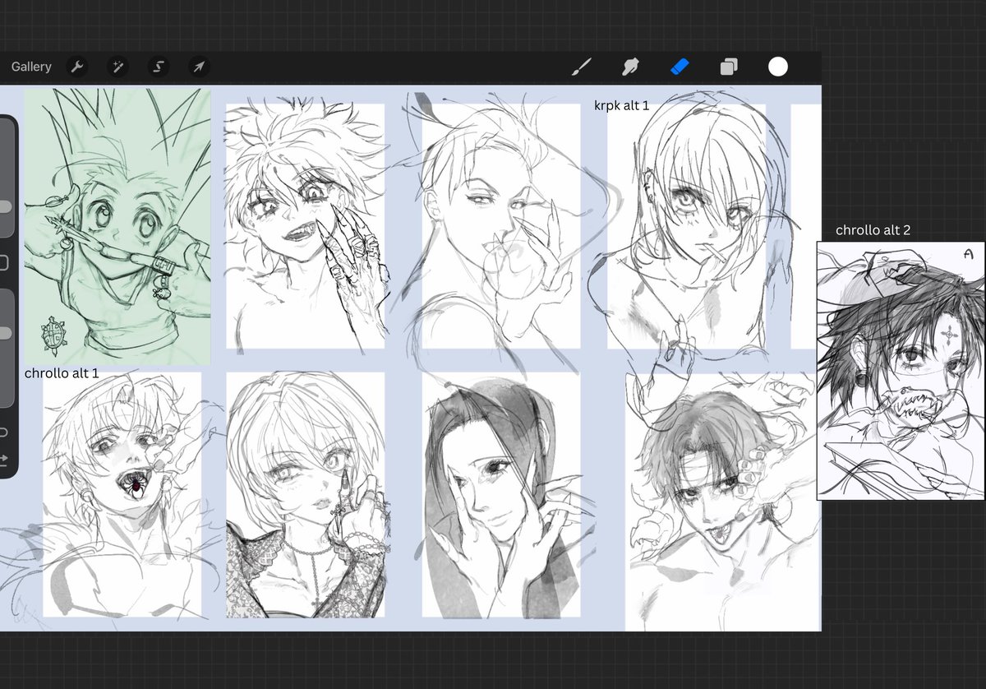Open the Actions wrench menu
Viewport: 986px width, 689px height.
[x=77, y=67]
